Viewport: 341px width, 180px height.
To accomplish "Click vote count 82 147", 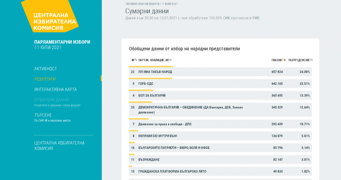I will point(278,160).
